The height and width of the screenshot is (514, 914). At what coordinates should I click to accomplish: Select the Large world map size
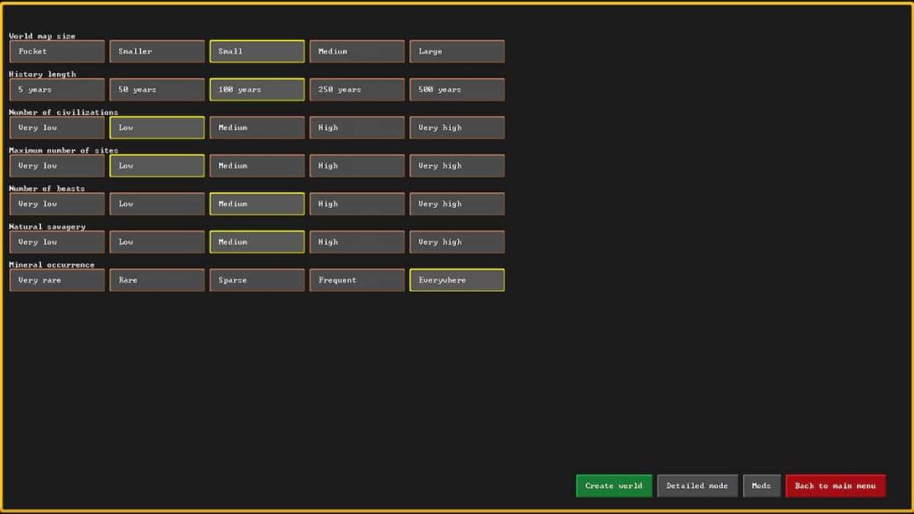457,51
